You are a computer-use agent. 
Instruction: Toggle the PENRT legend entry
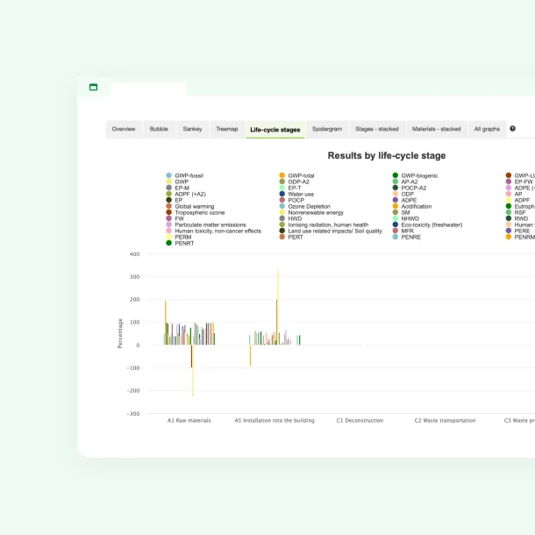point(180,243)
